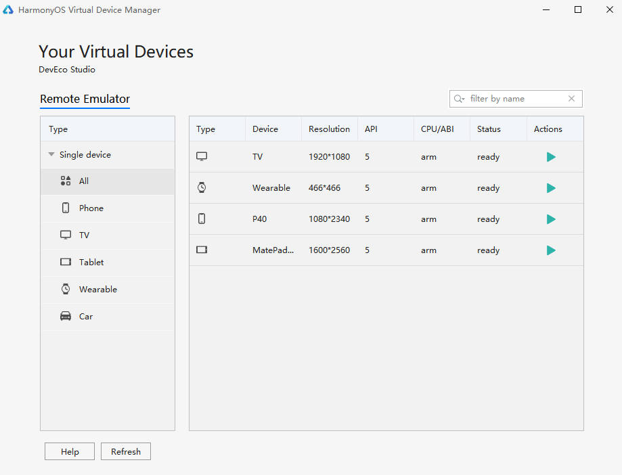Click the DevEco logo in title bar
The height and width of the screenshot is (475, 622).
(x=8, y=10)
